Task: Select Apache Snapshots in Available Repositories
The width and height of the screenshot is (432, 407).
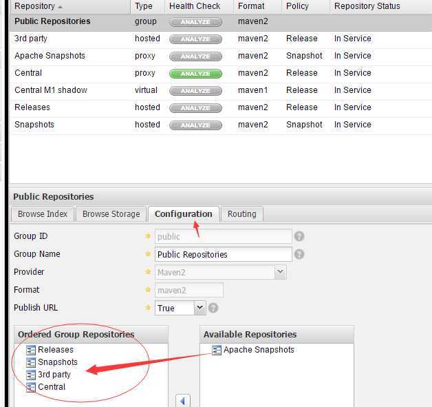Action: tap(259, 350)
